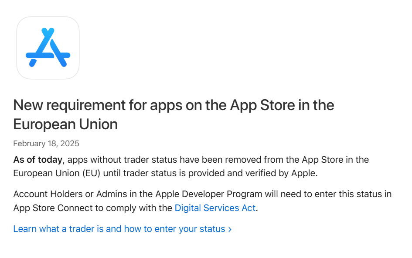Click 'Account Holders' in second paragraph
The height and width of the screenshot is (258, 412).
(x=48, y=194)
